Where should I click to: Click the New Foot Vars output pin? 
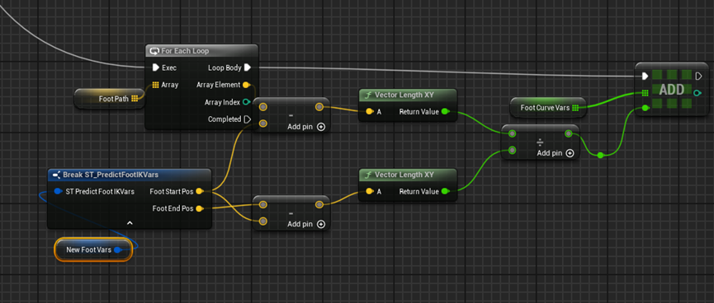pyautogui.click(x=117, y=249)
